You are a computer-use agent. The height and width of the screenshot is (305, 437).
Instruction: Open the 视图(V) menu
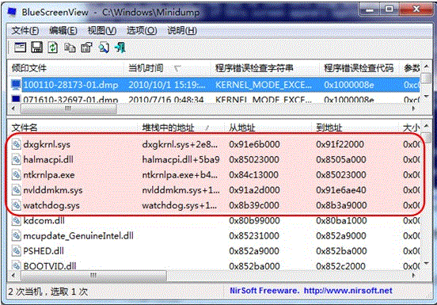(x=102, y=30)
